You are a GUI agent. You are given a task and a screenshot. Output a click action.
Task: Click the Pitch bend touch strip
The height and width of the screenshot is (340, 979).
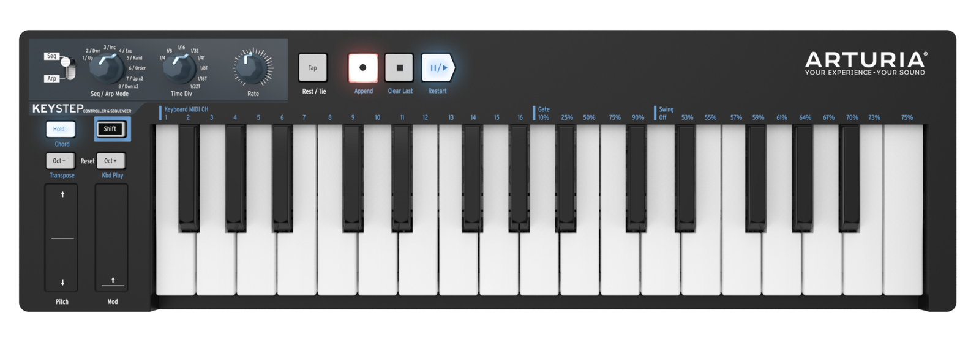(x=61, y=238)
